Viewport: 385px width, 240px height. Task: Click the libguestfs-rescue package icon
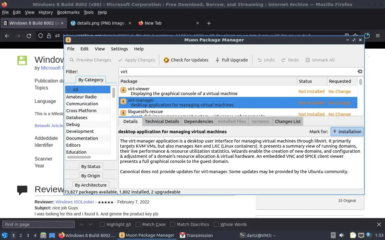coord(123,113)
